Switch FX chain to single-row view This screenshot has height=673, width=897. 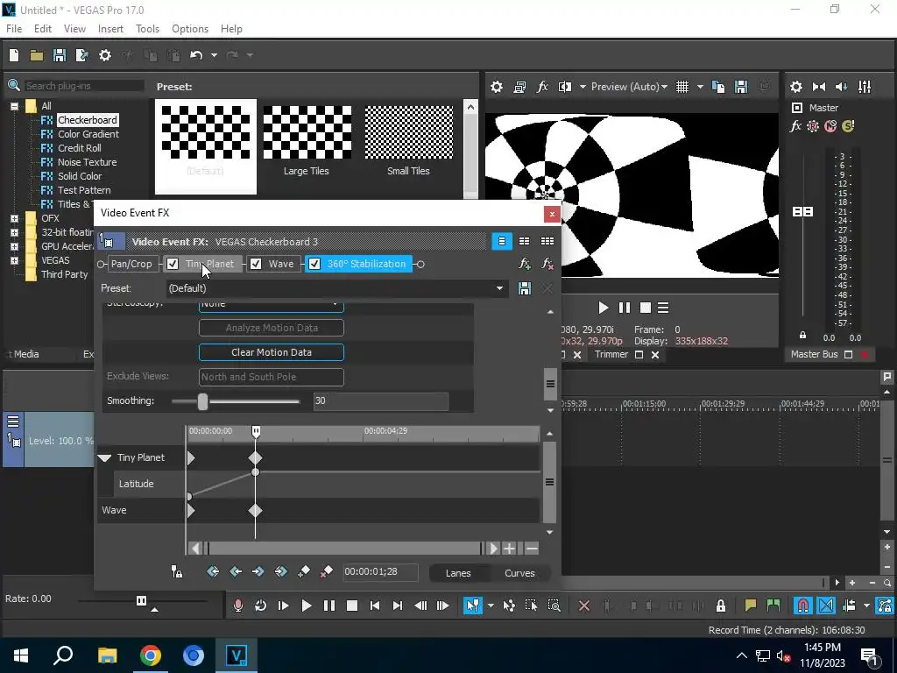[502, 242]
